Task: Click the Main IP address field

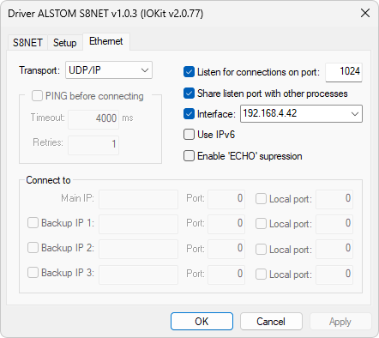Action: 139,199
